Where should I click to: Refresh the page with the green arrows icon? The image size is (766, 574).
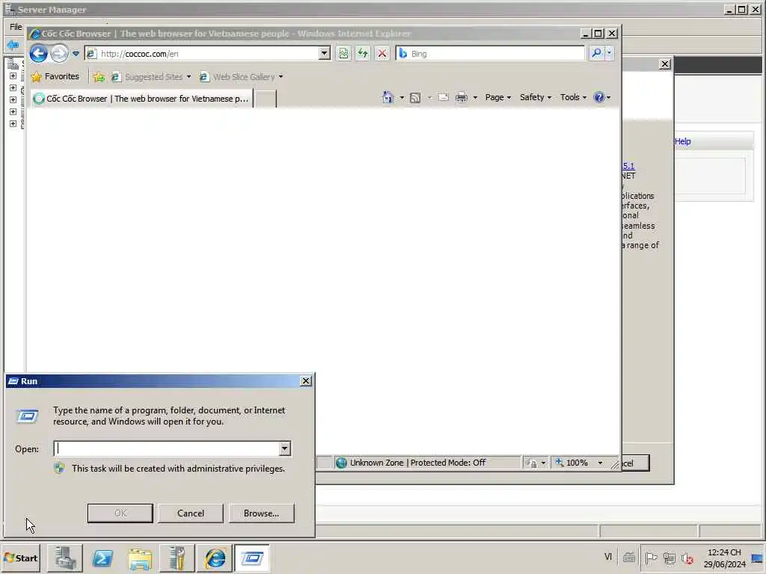tap(363, 53)
